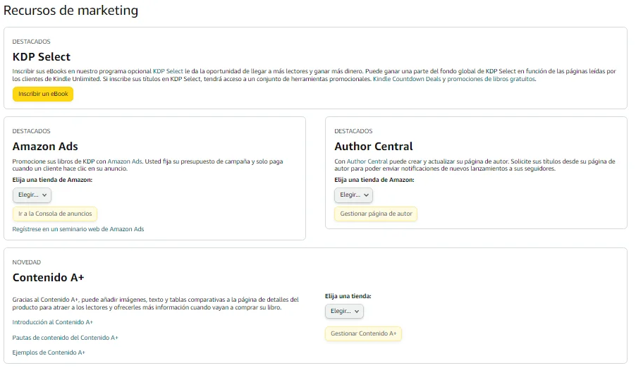Expand the Author Central store Elegir dropdown
Viewport: 636px width, 368px height.
tap(354, 195)
